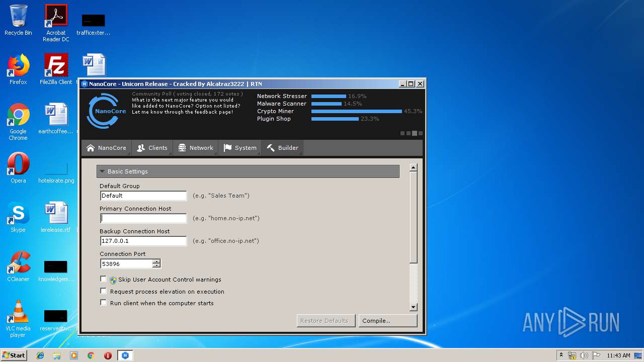Collapse the Basic Settings section

tap(248, 171)
